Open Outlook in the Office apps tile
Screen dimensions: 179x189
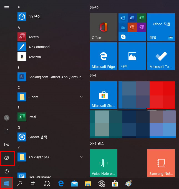point(123,18)
